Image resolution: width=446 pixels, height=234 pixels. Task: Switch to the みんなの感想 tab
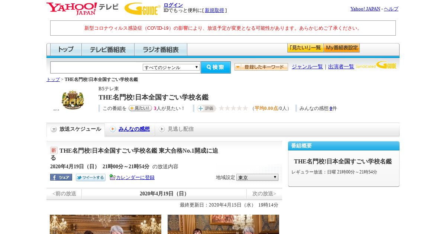134,129
